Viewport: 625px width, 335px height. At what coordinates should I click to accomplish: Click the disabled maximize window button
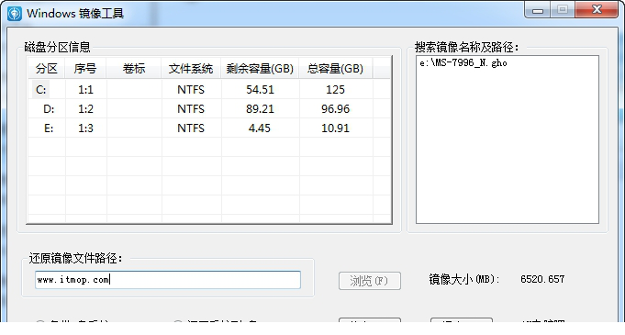[x=563, y=10]
